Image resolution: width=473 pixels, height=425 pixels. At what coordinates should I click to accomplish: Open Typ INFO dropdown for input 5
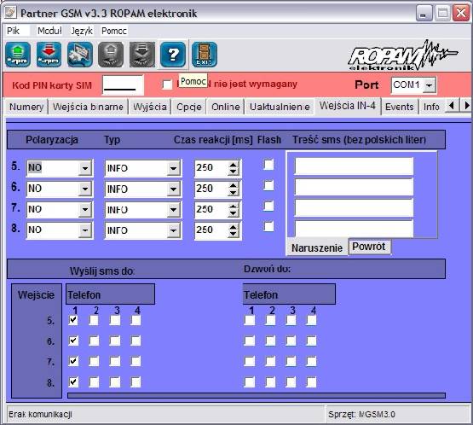coord(174,168)
